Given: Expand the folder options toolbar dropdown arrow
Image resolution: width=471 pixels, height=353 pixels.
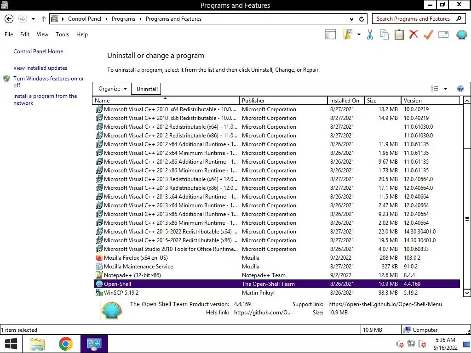Looking at the screenshot, I should (x=359, y=34).
